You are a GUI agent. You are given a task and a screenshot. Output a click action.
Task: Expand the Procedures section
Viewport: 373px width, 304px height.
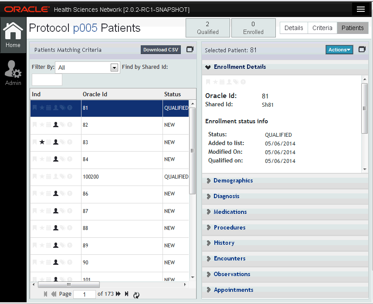pyautogui.click(x=209, y=228)
